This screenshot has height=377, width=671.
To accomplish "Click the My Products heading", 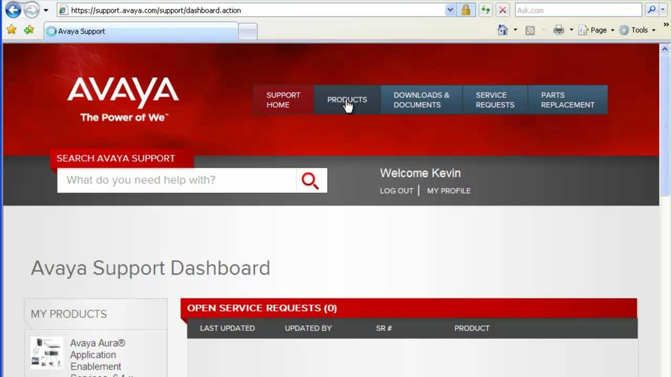I will (x=69, y=314).
